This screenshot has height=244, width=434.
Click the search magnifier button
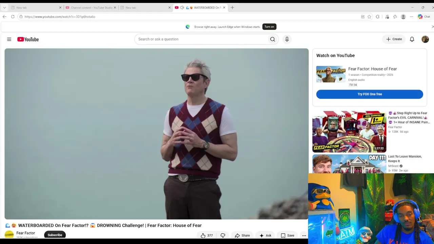pos(273,39)
